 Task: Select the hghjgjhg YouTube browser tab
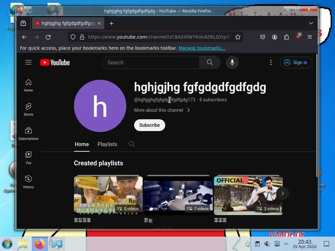pos(68,23)
